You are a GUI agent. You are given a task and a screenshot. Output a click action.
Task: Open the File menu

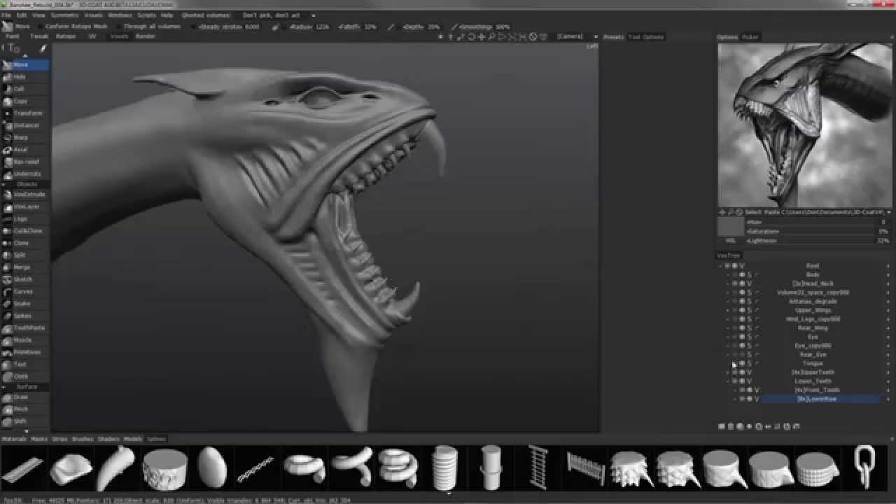click(x=6, y=15)
